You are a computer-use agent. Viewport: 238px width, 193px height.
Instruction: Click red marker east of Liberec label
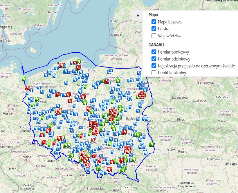pyautogui.click(x=44, y=142)
